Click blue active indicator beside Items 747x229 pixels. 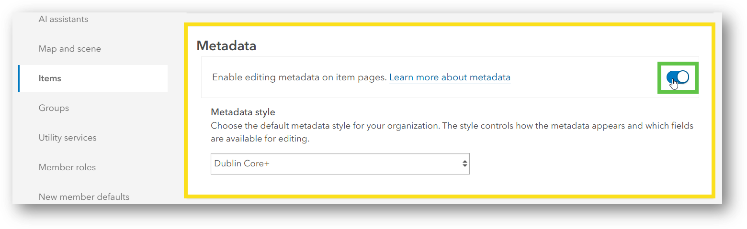click(19, 78)
